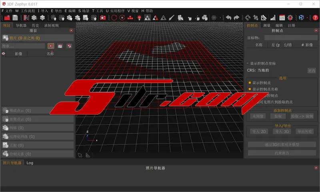Screen dimensions: 320x192
Task: Click the 导入 2D button
Action: (259, 132)
